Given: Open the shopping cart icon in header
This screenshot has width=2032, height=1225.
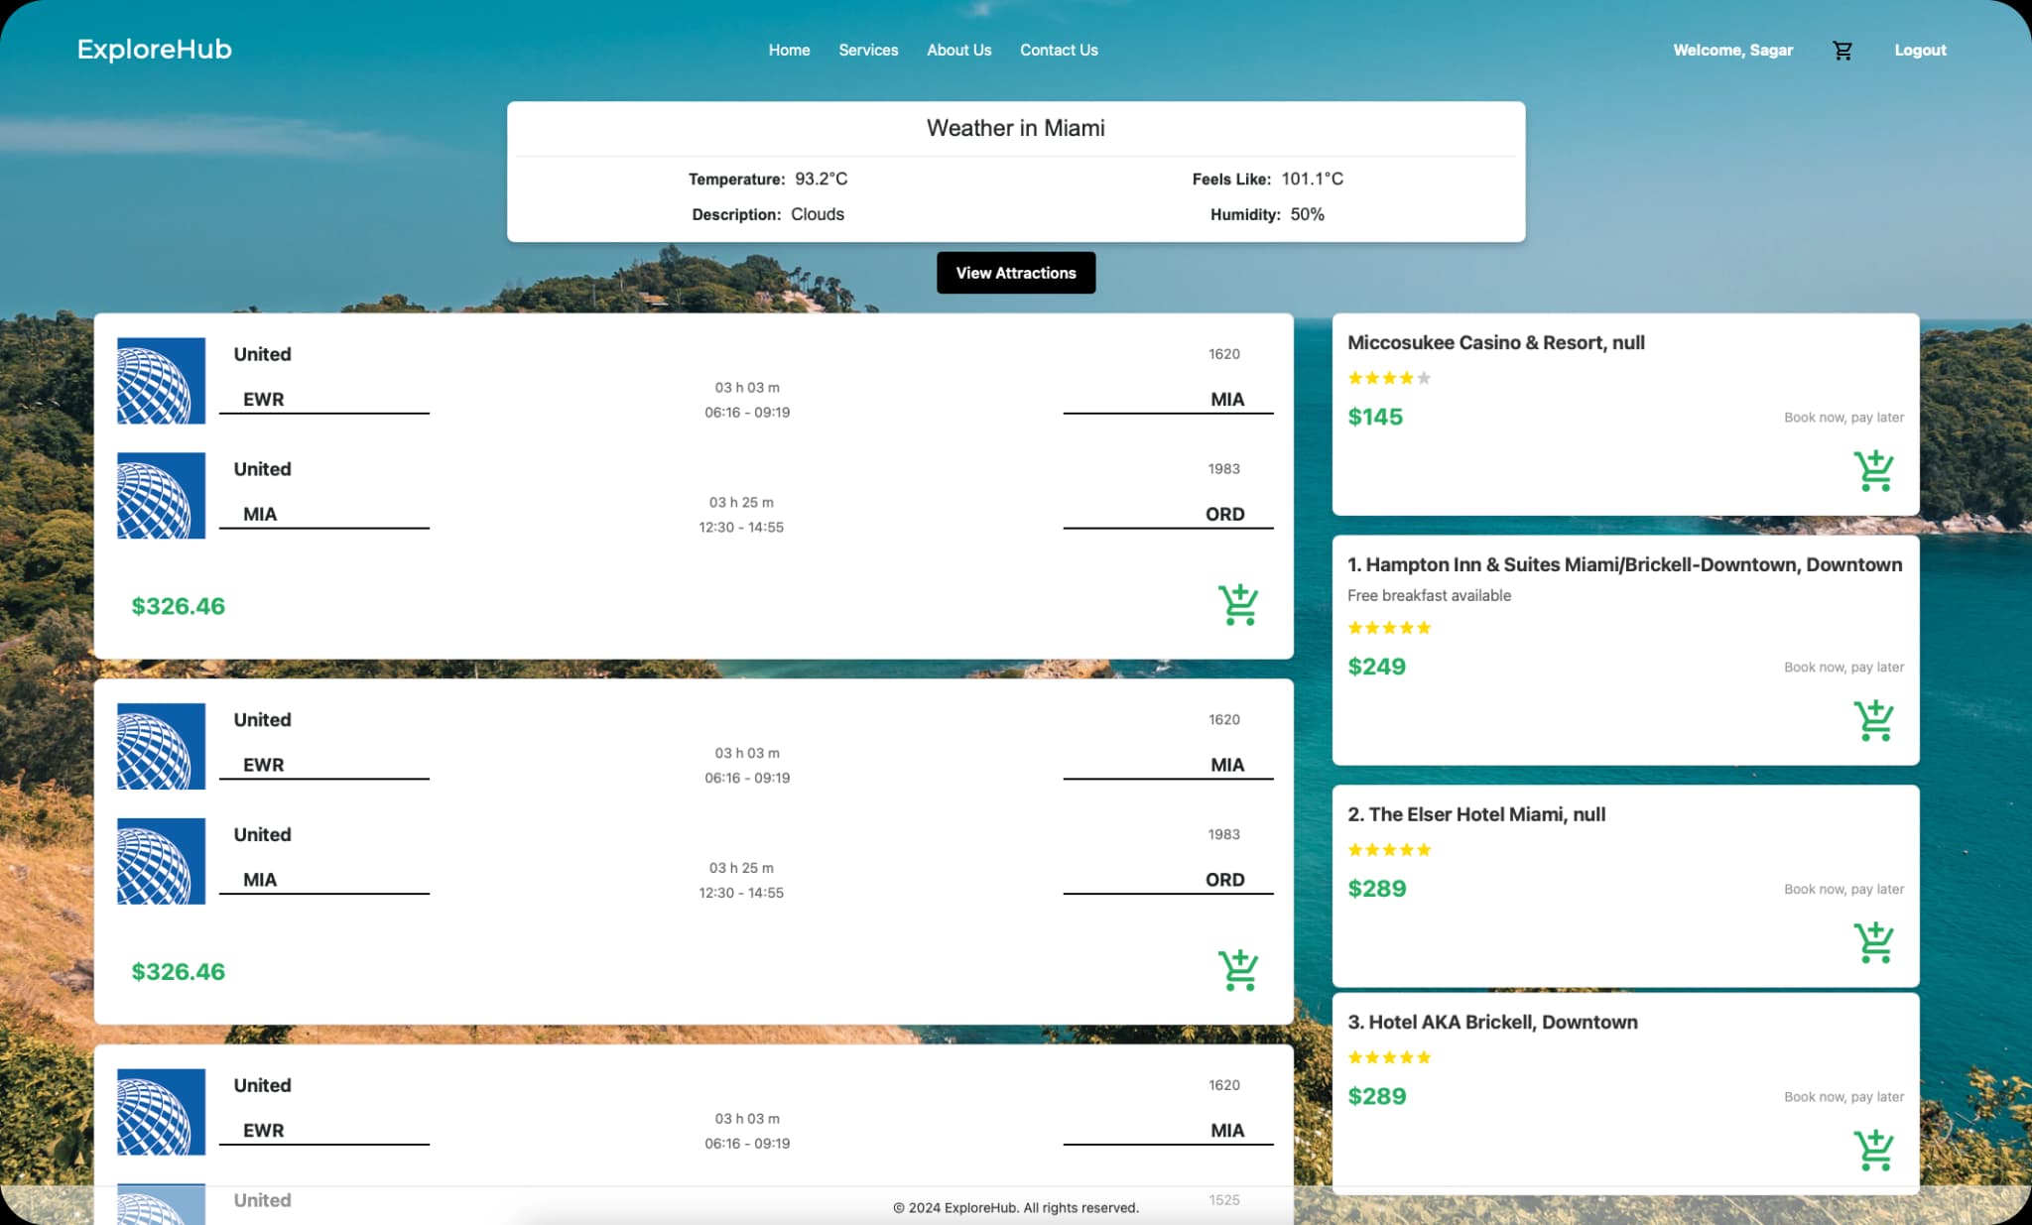Looking at the screenshot, I should 1842,51.
